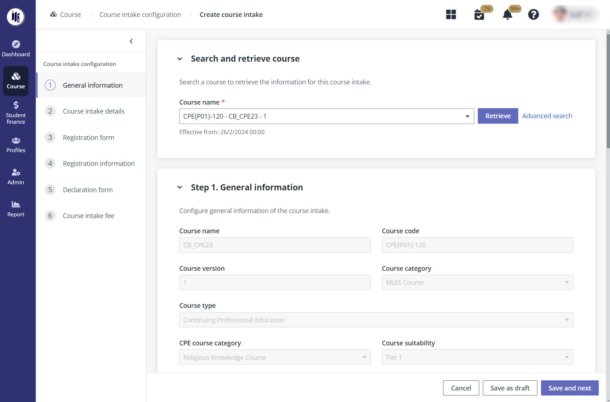This screenshot has width=610, height=402.
Task: Click step number 6 circle
Action: pos(50,216)
